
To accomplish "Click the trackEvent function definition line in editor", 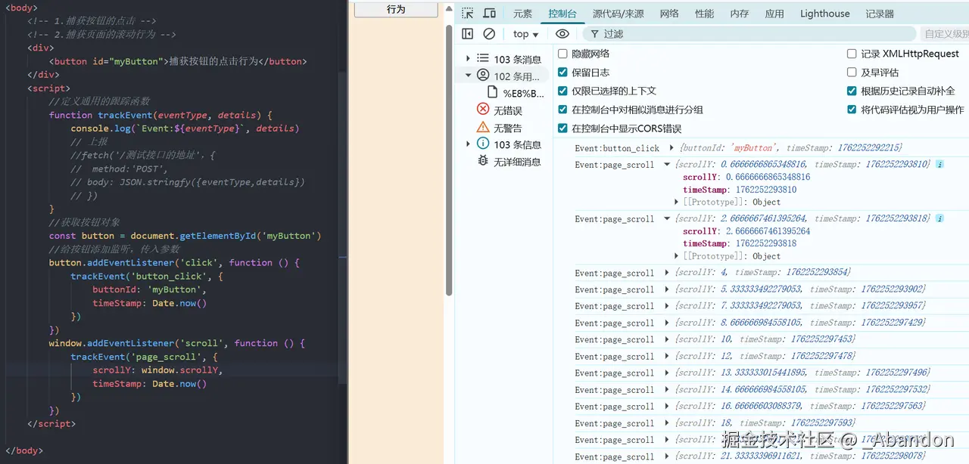I will click(160, 115).
